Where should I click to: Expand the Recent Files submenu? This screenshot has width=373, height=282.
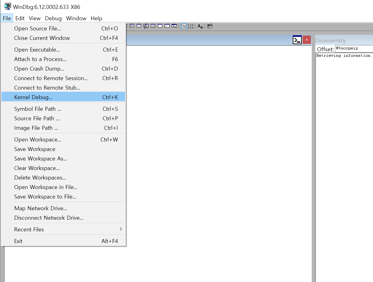63,230
